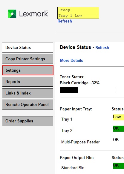Click the Lexmark logo icon
This screenshot has height=174, width=124.
click(x=12, y=14)
